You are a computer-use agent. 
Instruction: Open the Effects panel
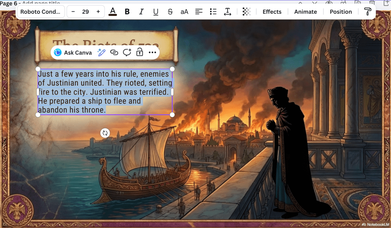pyautogui.click(x=272, y=12)
